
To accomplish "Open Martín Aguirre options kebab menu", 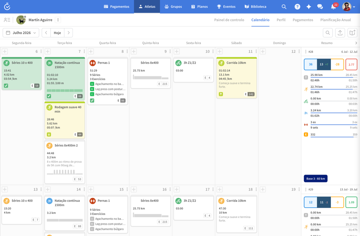I will coord(58,20).
